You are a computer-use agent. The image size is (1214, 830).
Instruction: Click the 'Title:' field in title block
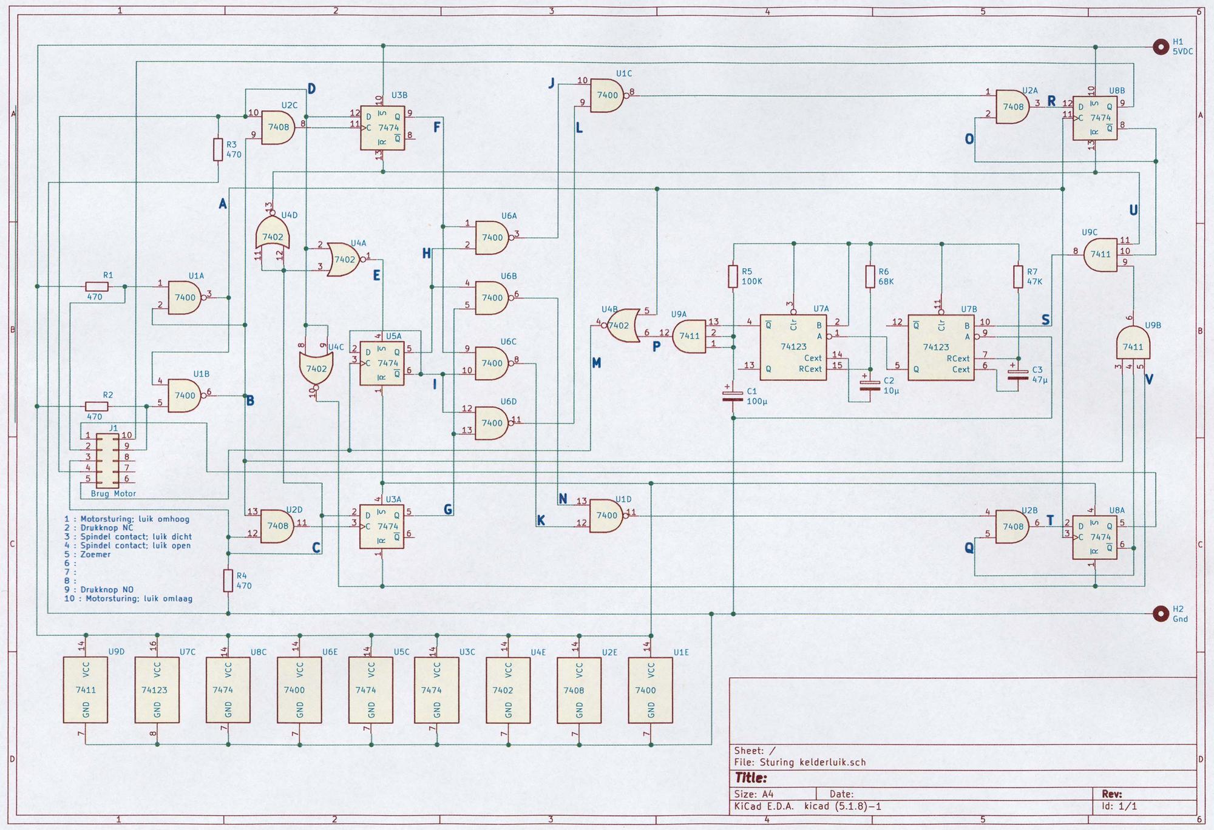pos(751,778)
